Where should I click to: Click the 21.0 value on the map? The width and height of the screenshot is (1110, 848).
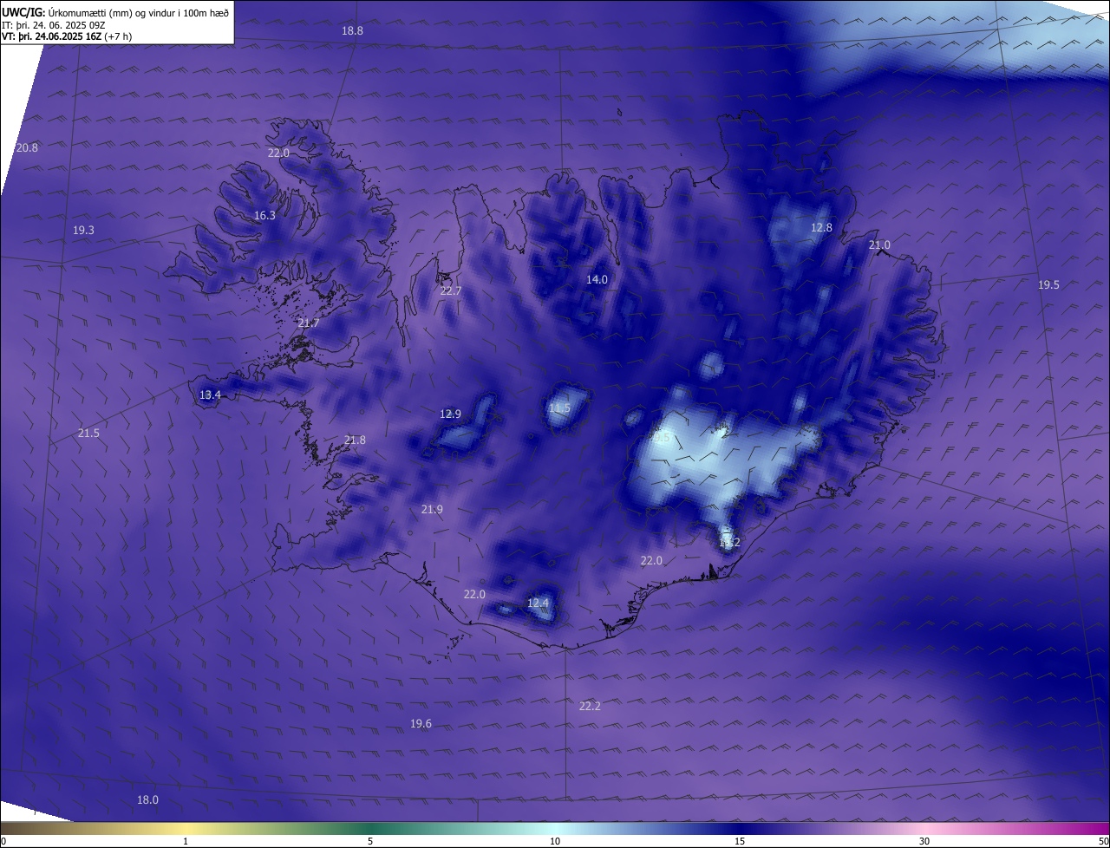pyautogui.click(x=879, y=245)
